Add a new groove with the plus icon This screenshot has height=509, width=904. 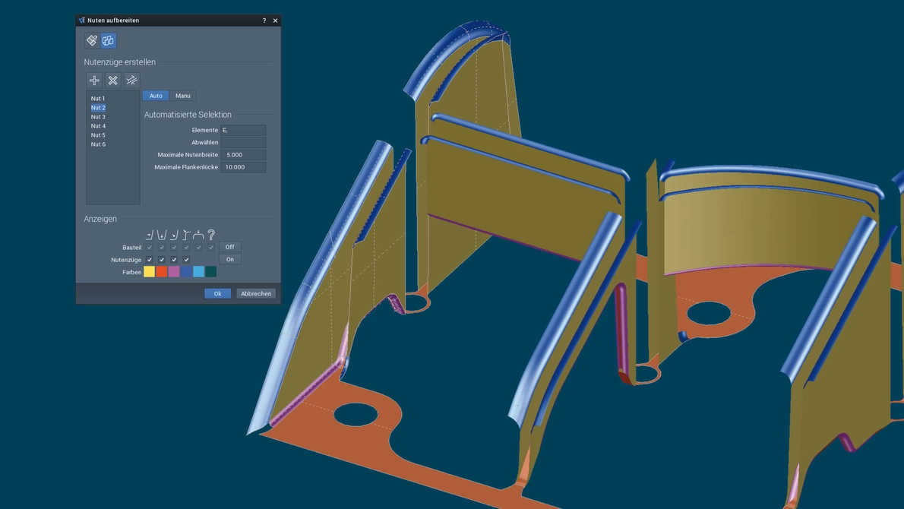[x=94, y=80]
